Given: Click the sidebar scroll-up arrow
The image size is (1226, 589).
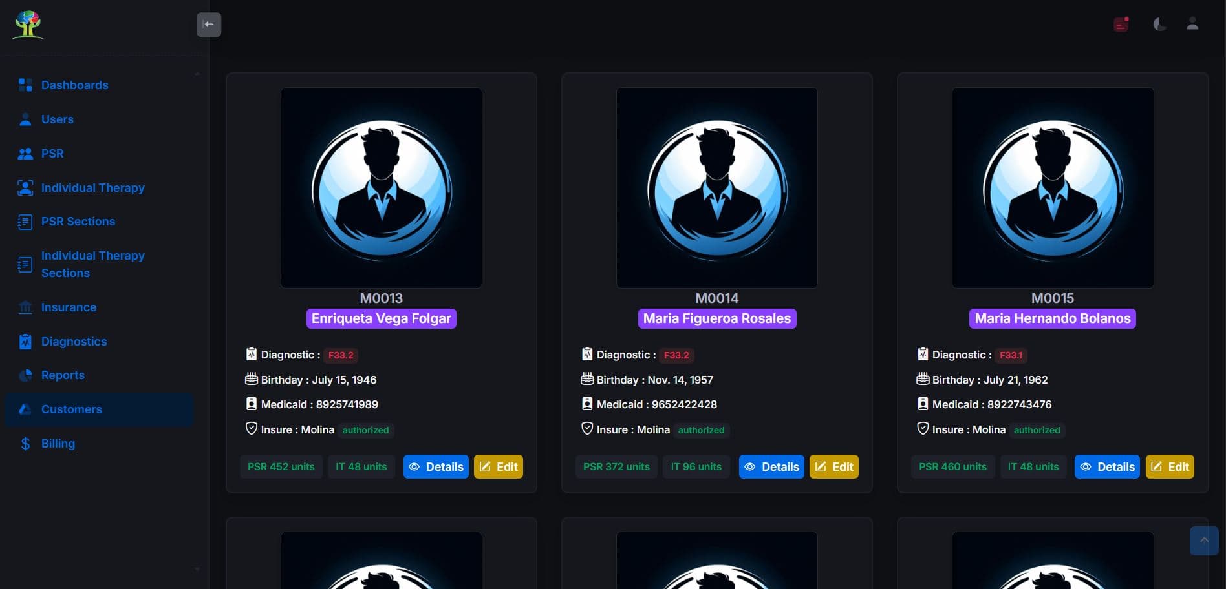Looking at the screenshot, I should coord(197,74).
